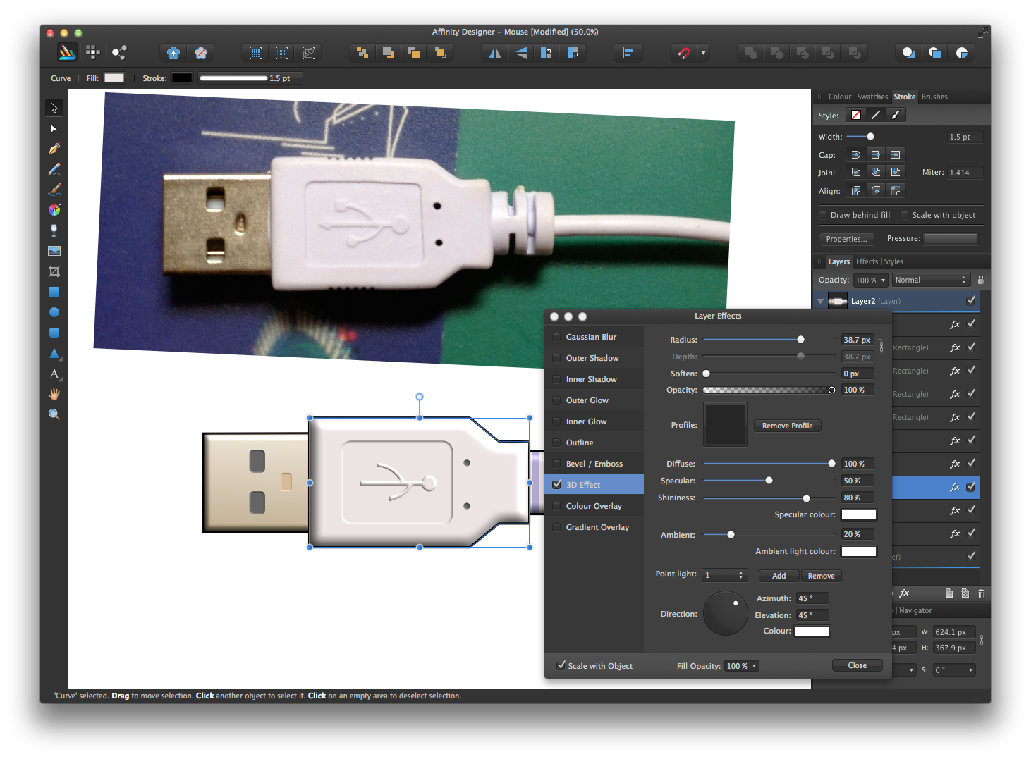Select the Fill gradient tool
Viewport: 1031px width, 759px height.
point(54,210)
